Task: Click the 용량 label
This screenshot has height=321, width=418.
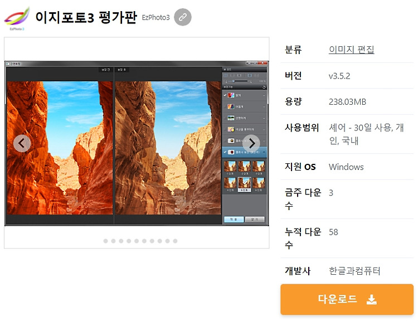Action: (293, 101)
